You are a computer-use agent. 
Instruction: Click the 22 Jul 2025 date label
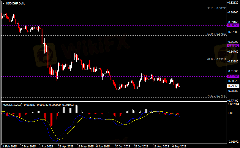point(141,146)
